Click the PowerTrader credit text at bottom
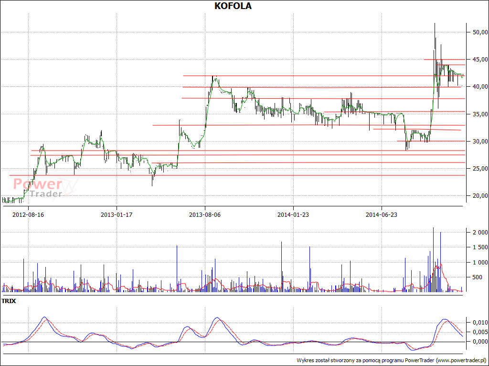The height and width of the screenshot is (366, 489). [x=391, y=360]
